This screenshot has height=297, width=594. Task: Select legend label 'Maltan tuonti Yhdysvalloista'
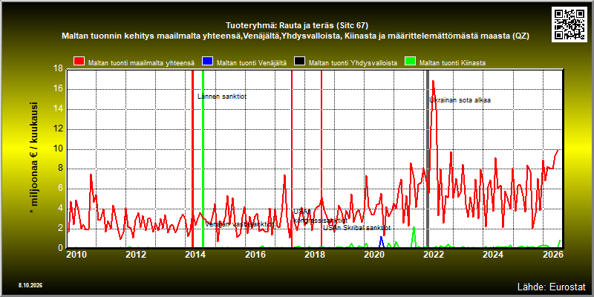click(353, 63)
